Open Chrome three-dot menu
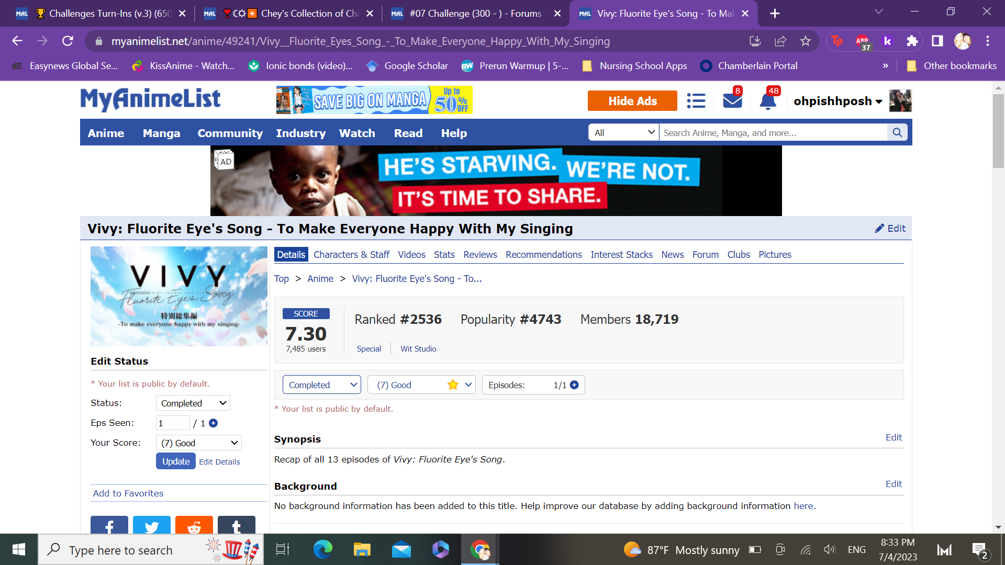Screen dimensions: 1005x565 click(x=988, y=41)
